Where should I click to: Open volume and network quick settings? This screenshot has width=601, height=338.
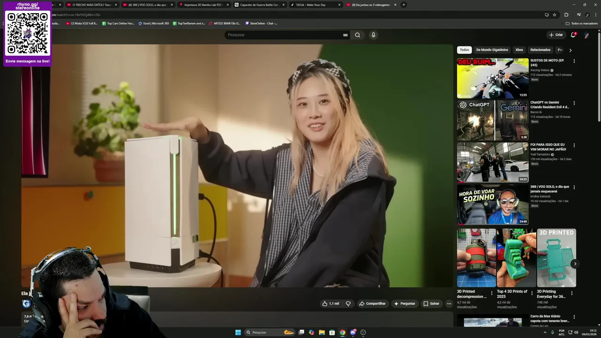coord(574,332)
